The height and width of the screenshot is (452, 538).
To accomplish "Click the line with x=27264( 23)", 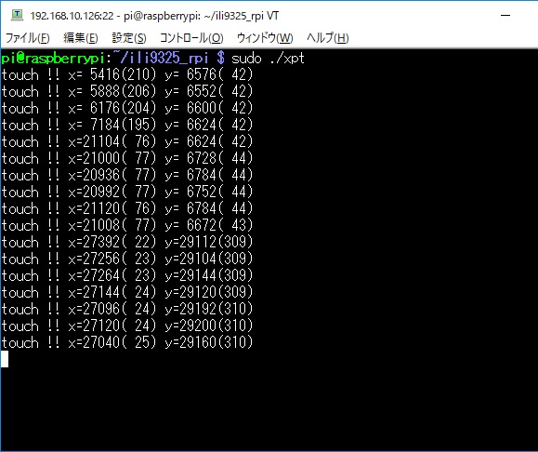I will (x=127, y=275).
